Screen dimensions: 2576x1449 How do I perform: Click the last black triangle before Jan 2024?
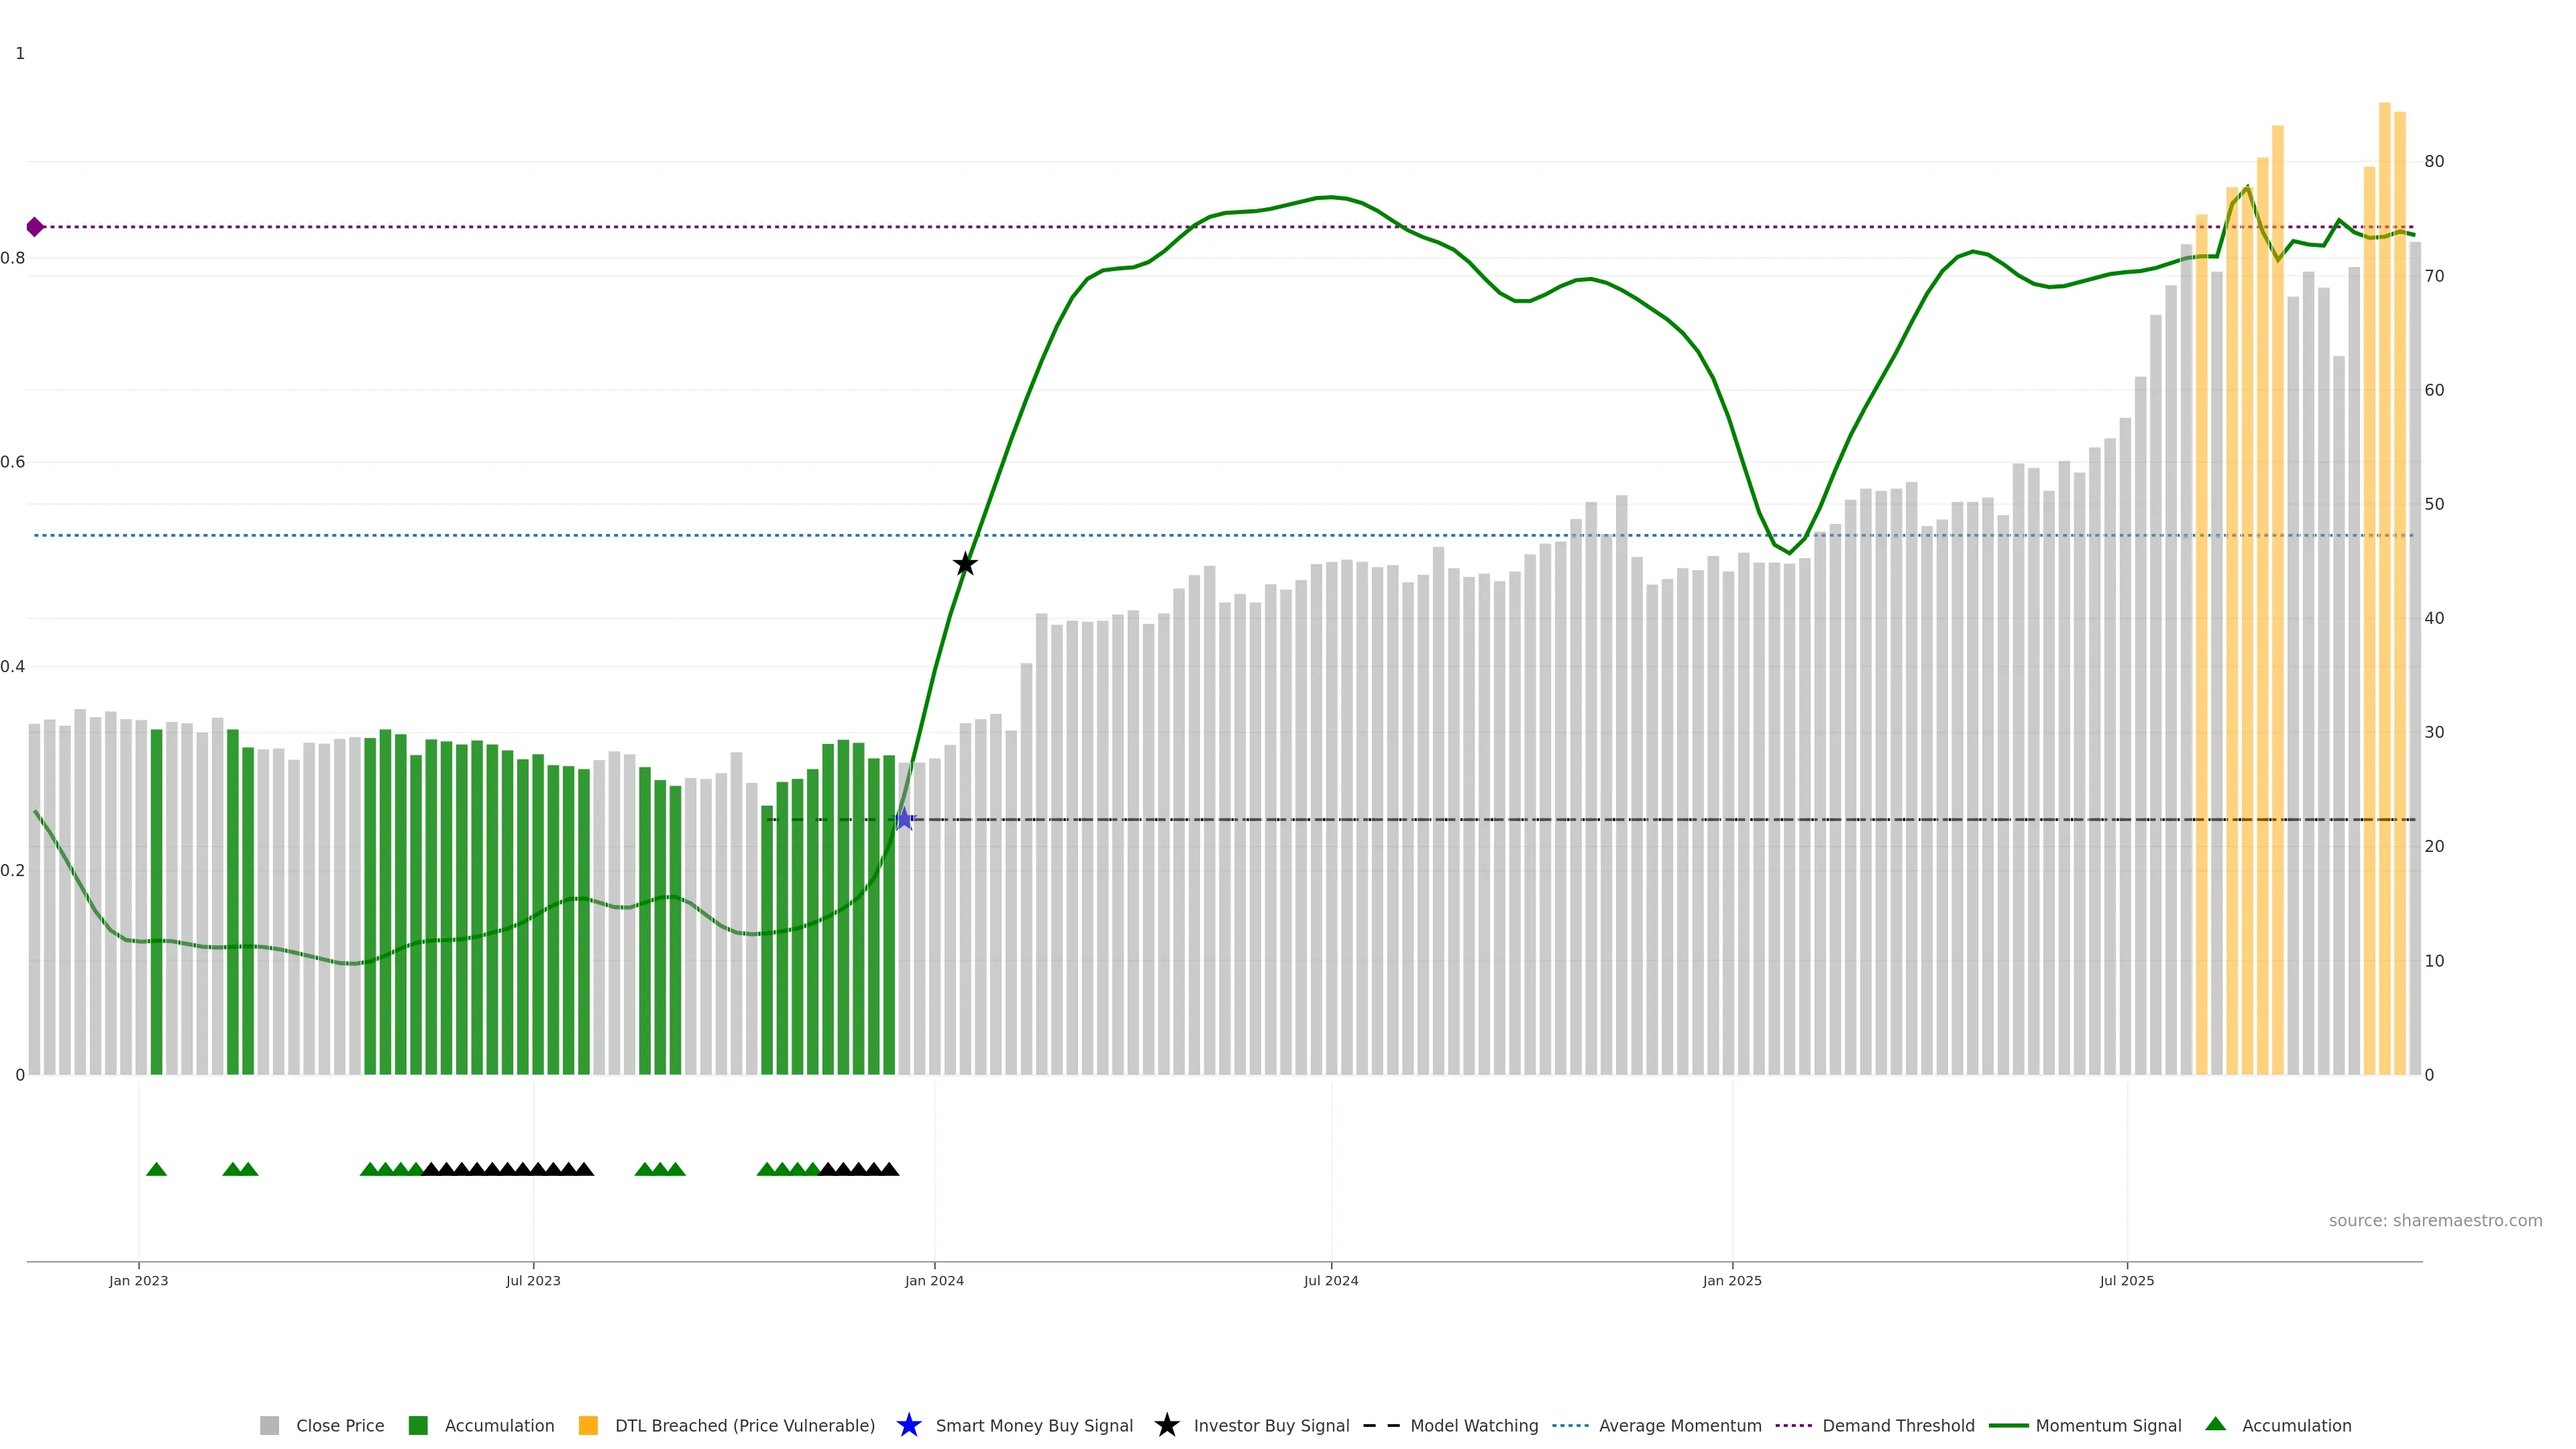889,1169
